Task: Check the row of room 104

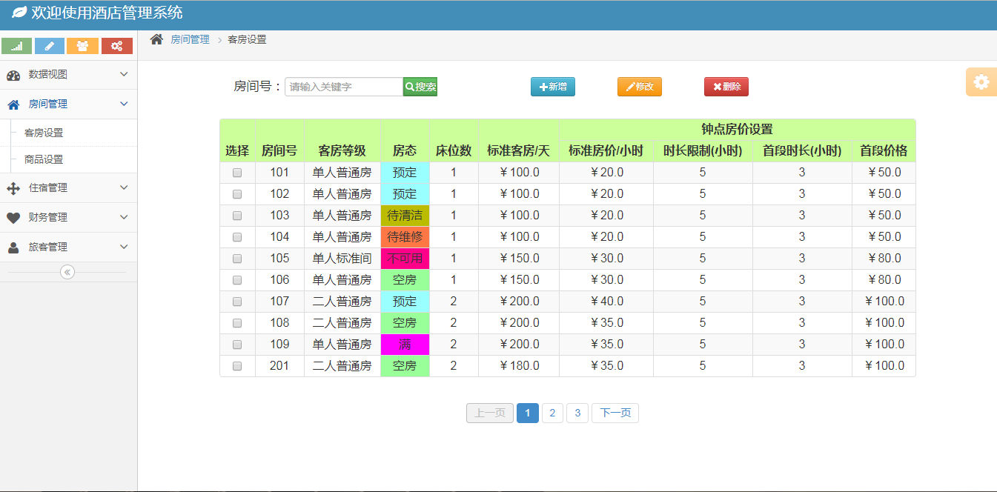Action: click(x=237, y=237)
